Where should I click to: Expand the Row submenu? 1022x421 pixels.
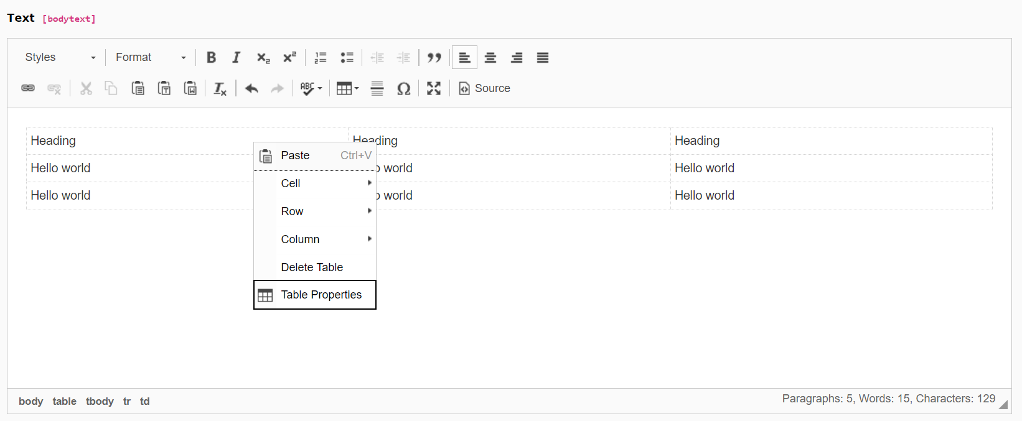315,211
